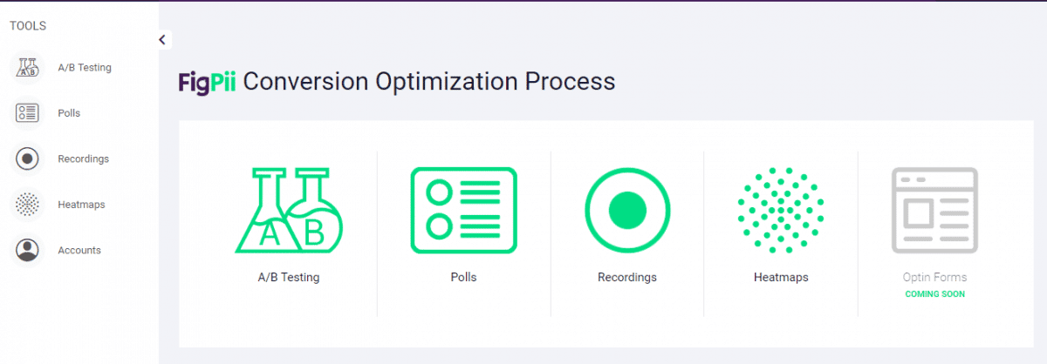Select Heatmaps text in sidebar

(x=81, y=205)
